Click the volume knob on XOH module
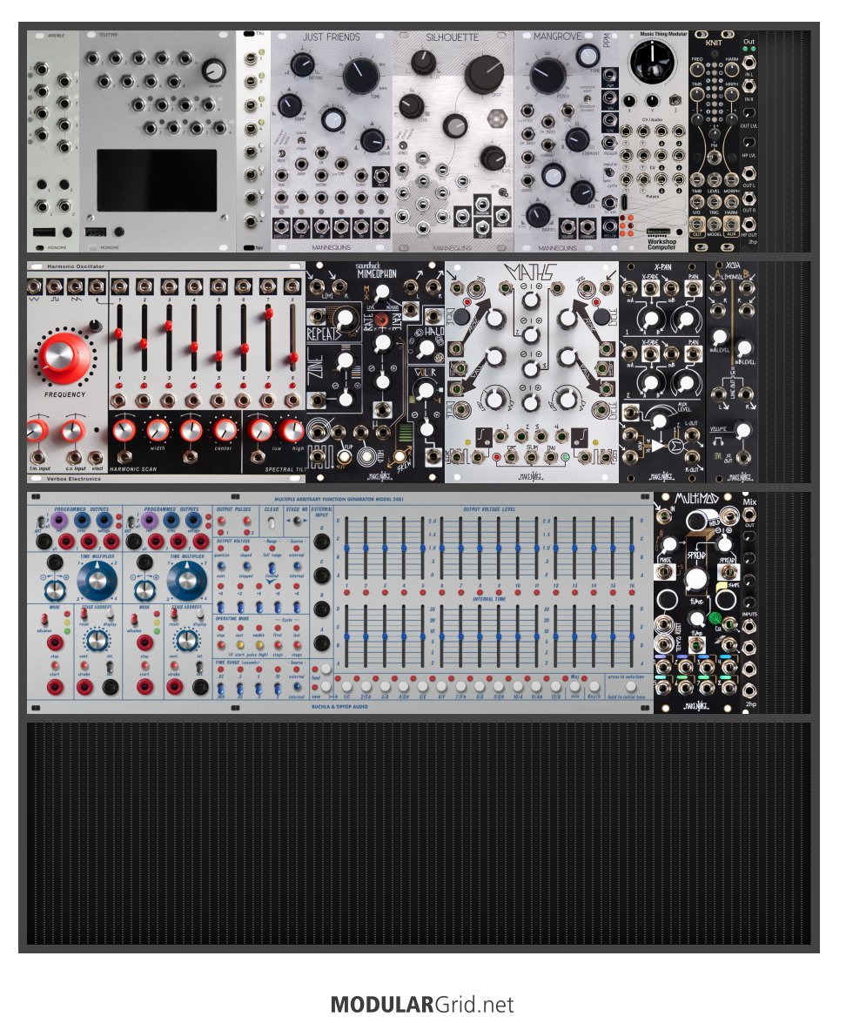Viewport: 846px width, 1023px height. tap(742, 430)
